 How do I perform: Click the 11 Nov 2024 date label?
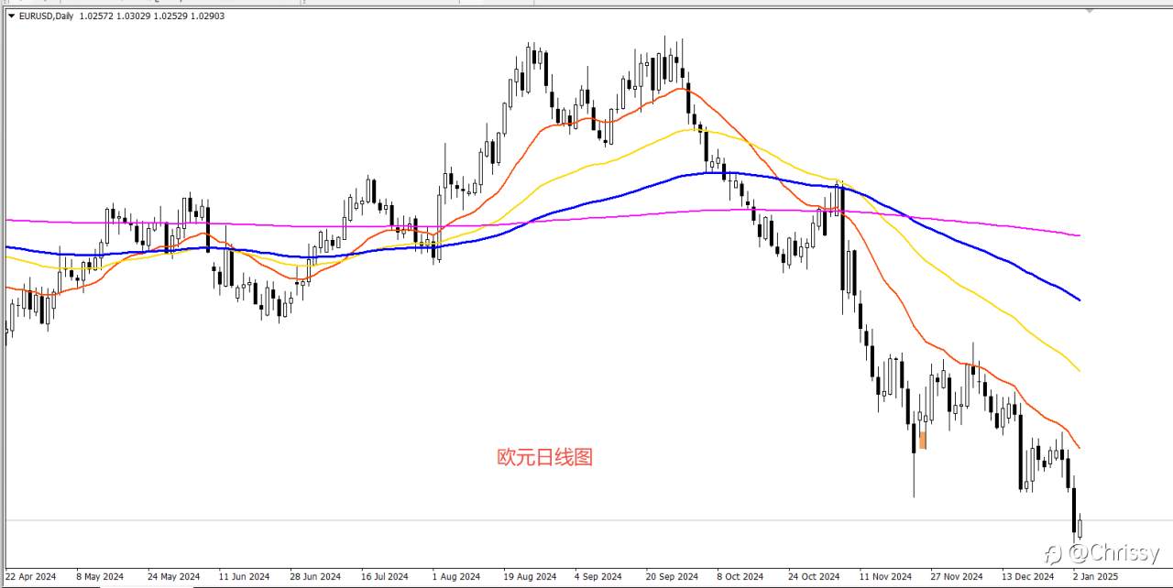point(885,577)
